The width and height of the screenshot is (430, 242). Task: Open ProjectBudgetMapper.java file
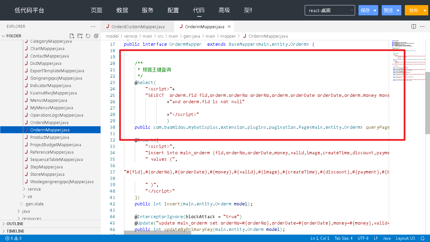click(x=55, y=145)
